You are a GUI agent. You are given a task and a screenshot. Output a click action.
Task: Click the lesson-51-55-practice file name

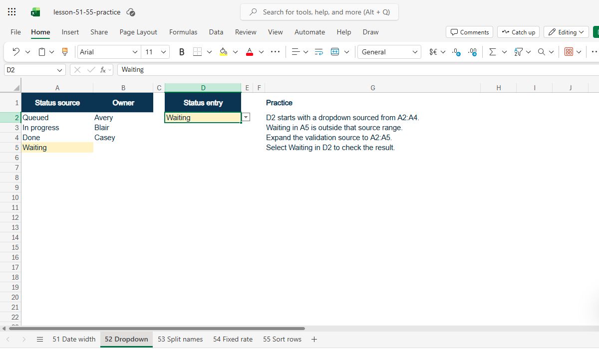(87, 12)
